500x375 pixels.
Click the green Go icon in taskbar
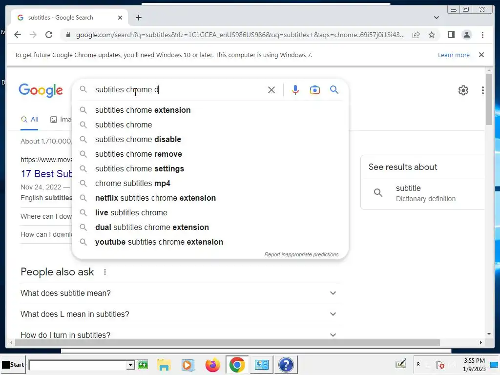coord(143,365)
